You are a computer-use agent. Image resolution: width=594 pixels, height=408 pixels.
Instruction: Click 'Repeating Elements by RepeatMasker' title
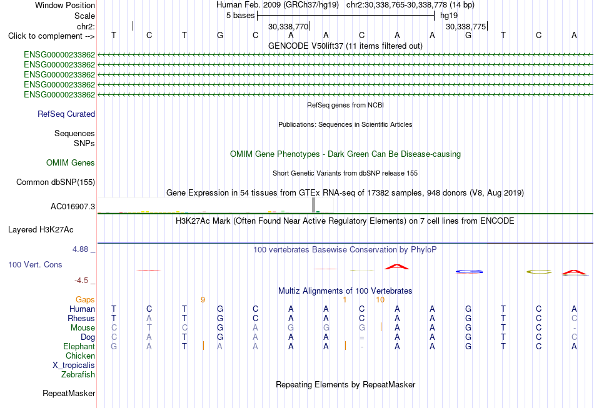[345, 384]
